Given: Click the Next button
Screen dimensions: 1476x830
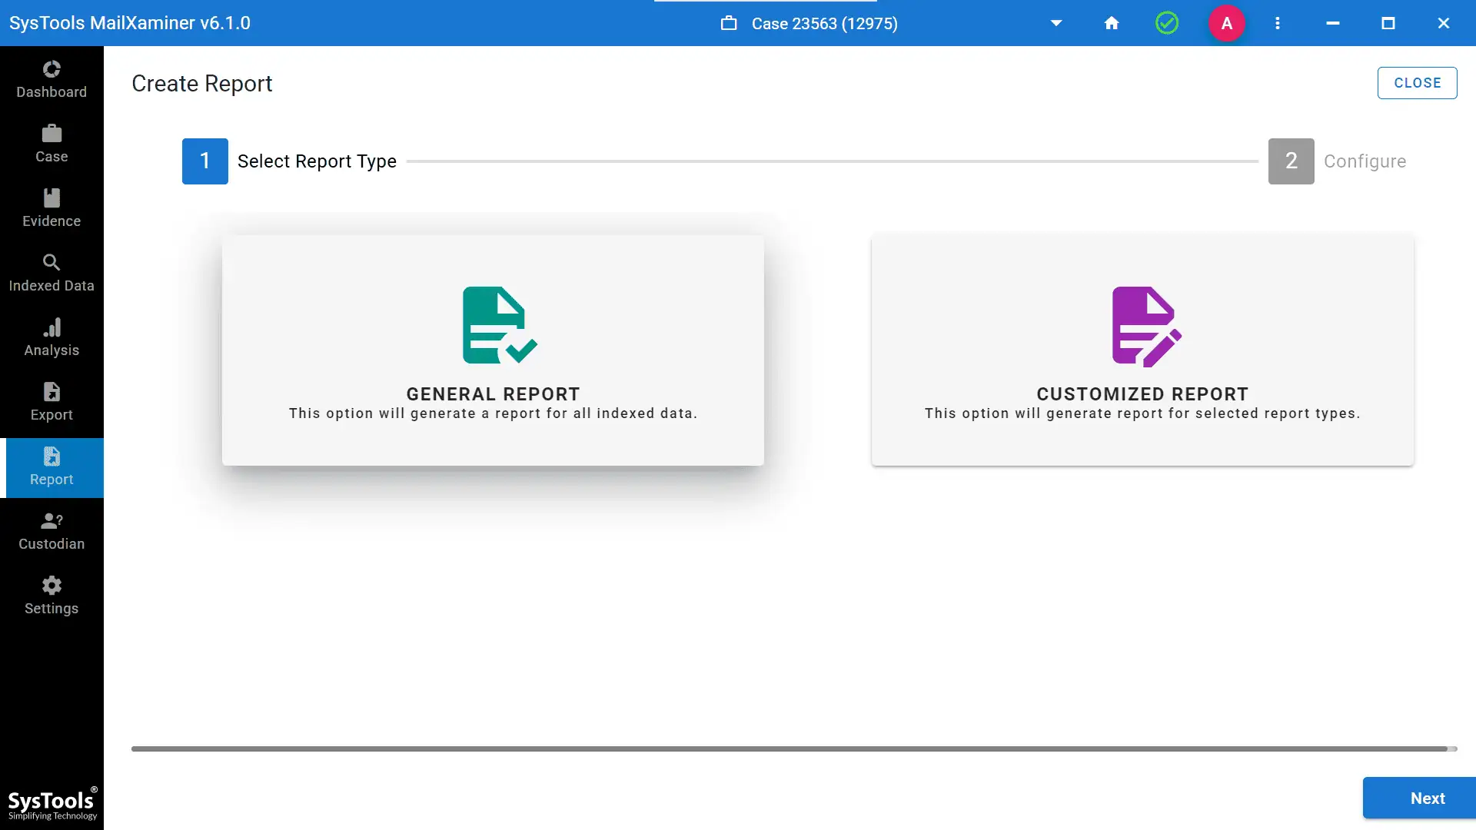Looking at the screenshot, I should tap(1426, 798).
